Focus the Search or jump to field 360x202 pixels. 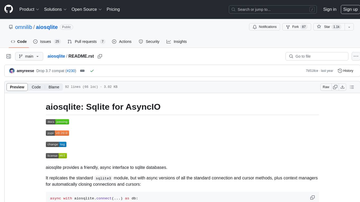[273, 10]
